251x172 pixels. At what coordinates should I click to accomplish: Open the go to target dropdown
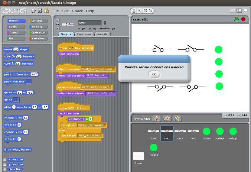coord(16,100)
